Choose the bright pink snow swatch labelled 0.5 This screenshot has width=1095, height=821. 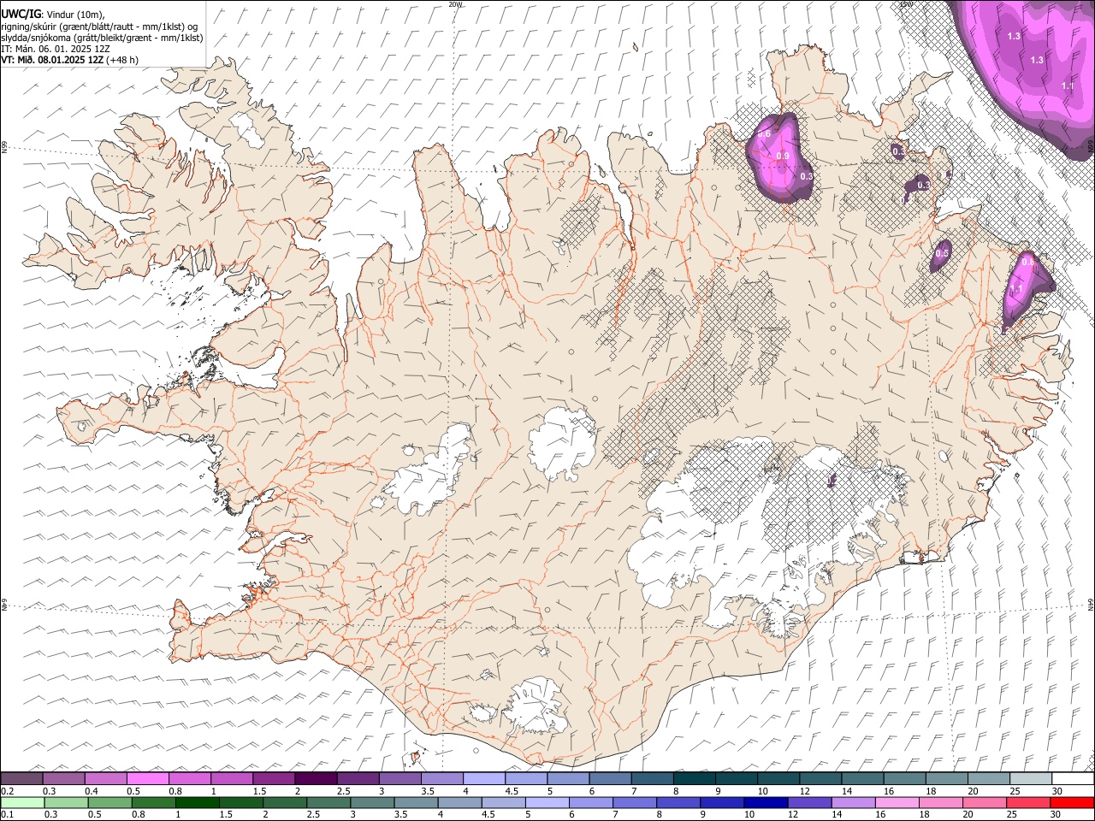coord(148,779)
